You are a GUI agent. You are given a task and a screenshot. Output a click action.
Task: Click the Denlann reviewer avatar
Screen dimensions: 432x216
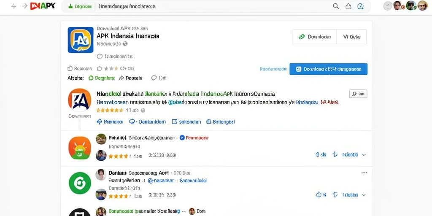(101, 175)
